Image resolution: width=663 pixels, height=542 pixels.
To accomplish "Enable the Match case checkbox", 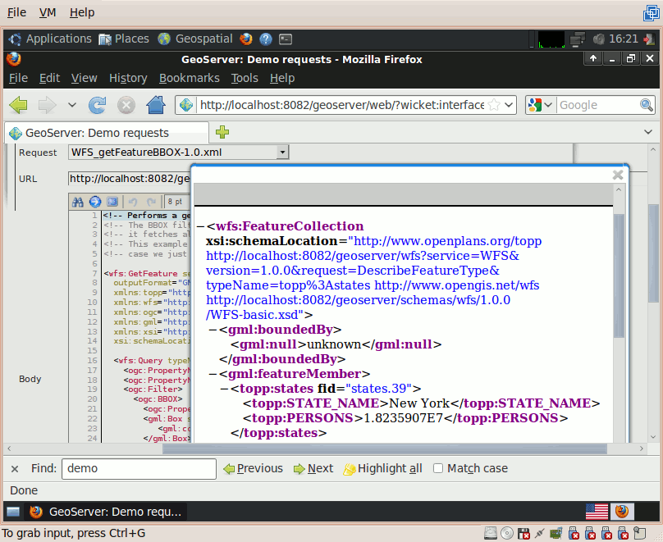I will 438,468.
